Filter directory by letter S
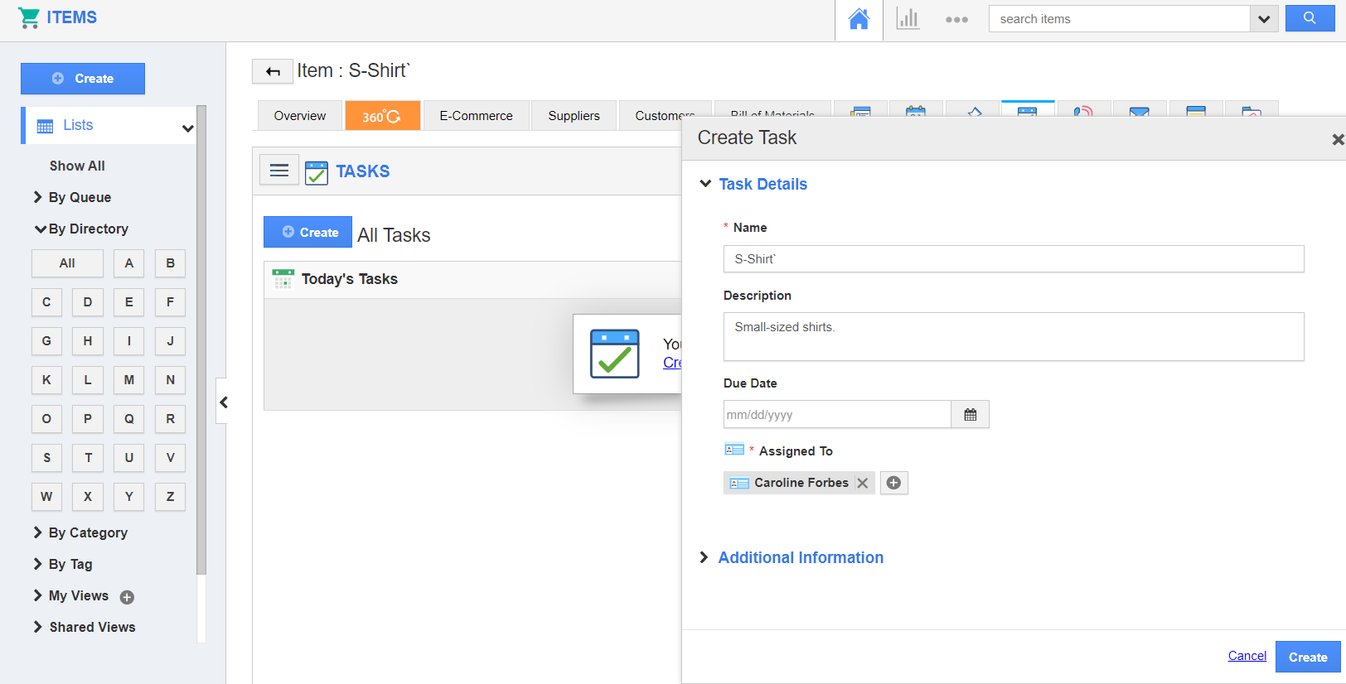Image resolution: width=1346 pixels, height=684 pixels. coord(46,458)
